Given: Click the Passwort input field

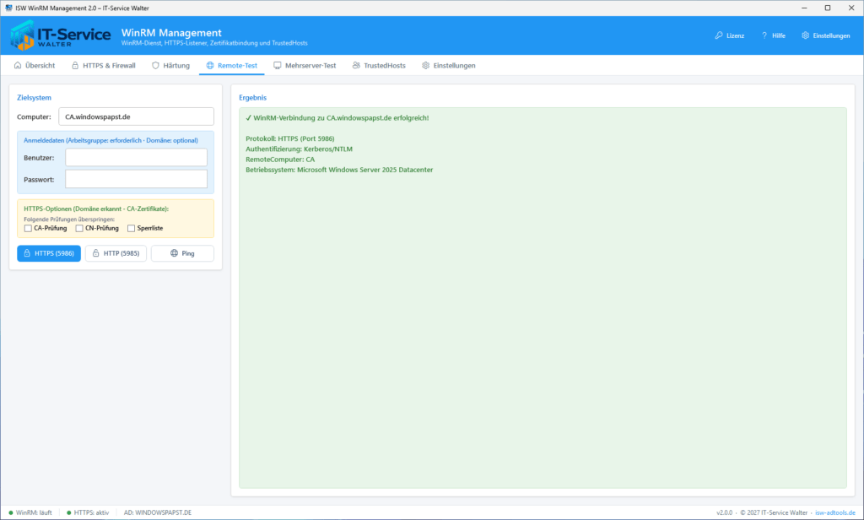Looking at the screenshot, I should tap(136, 179).
